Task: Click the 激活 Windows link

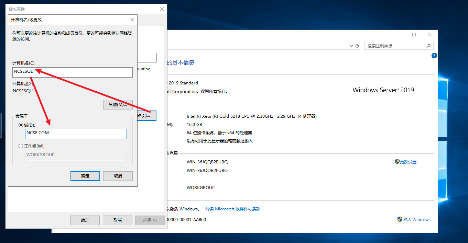Action: click(417, 219)
